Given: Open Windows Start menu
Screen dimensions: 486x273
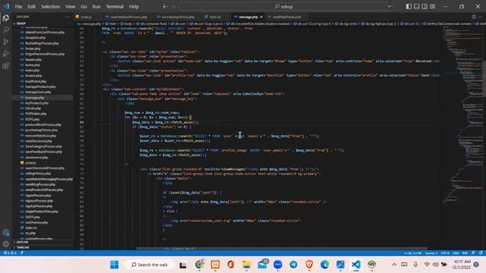Looking at the screenshot, I should pyautogui.click(x=115, y=265).
